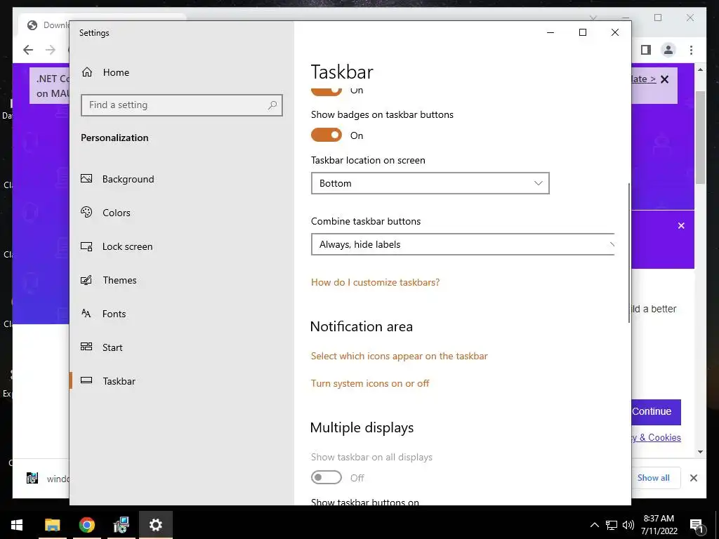Close Chrome downloads bar

point(693,478)
